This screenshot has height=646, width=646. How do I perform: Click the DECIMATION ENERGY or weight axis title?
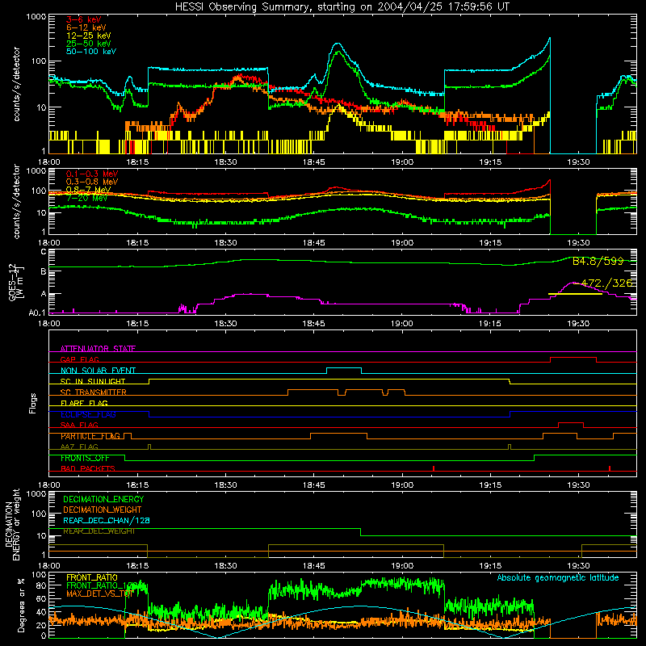point(12,524)
